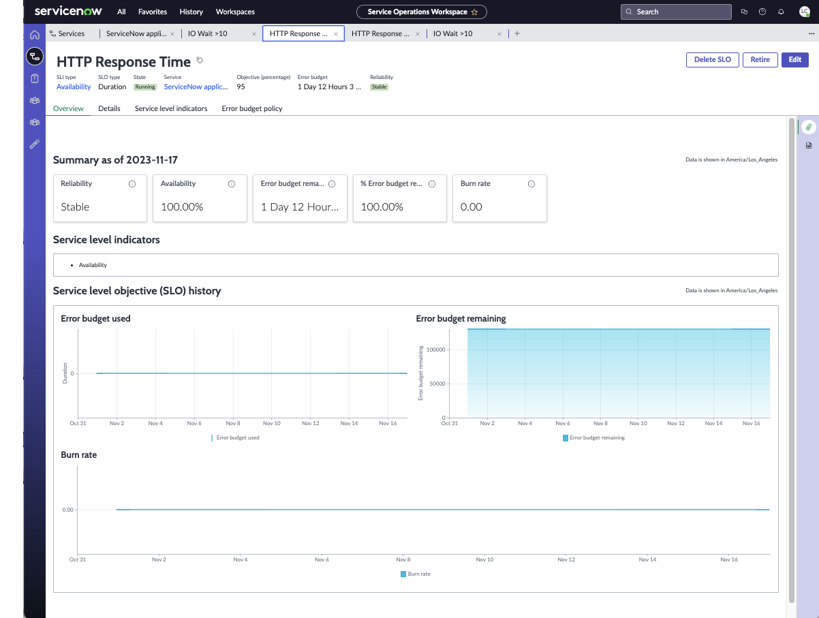Click the Summary as of 2023-11-17 heading

pos(116,160)
